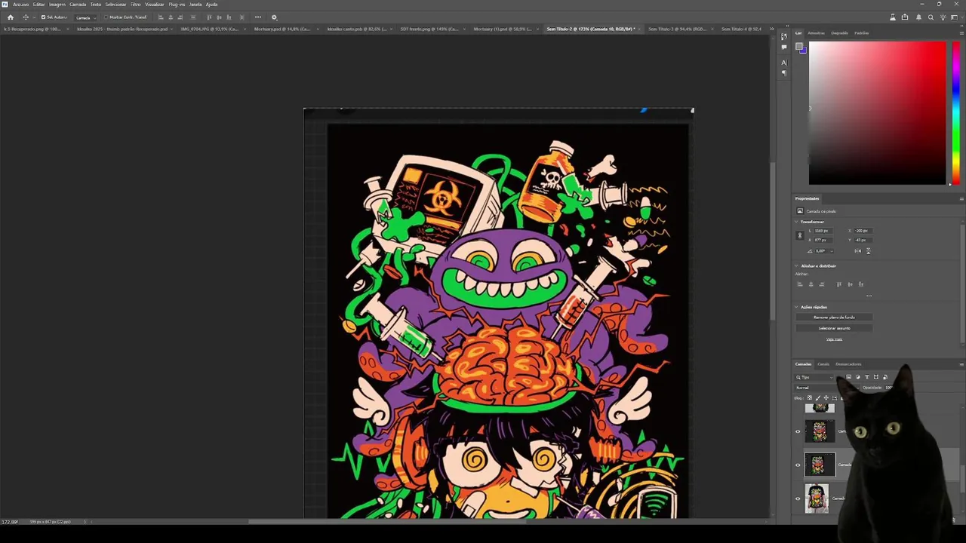
Task: Open the comments panel speech-bubble icon
Action: 784,48
